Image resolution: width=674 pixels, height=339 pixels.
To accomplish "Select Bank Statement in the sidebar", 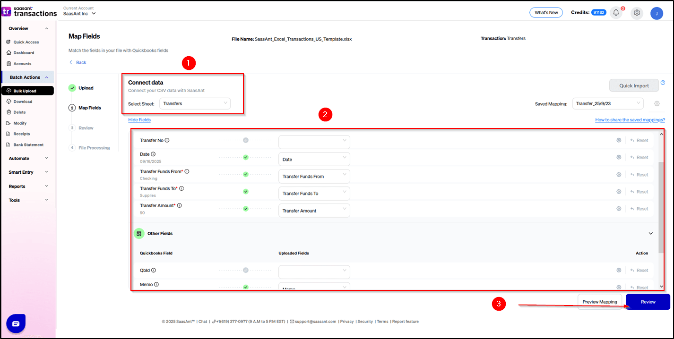I will coord(28,145).
